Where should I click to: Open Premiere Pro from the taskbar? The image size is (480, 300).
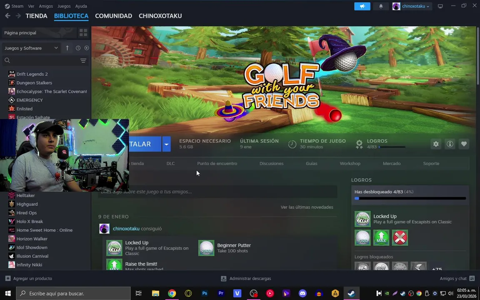221,293
